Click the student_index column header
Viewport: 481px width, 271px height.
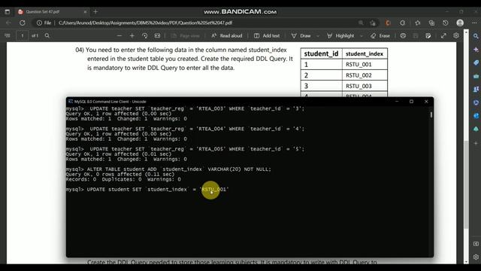pyautogui.click(x=365, y=53)
